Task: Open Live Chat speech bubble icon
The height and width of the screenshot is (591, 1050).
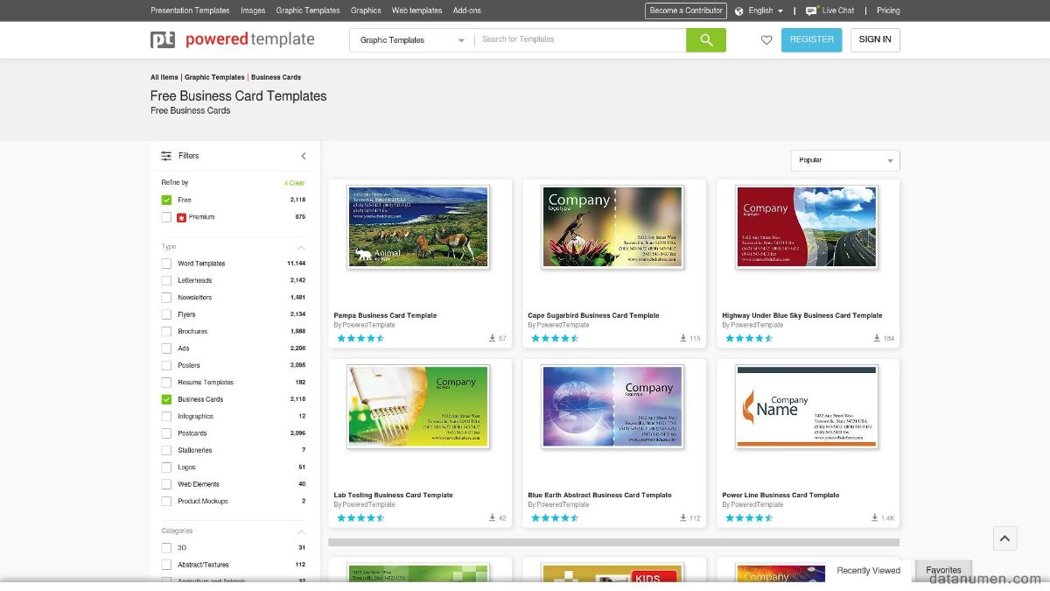Action: pyautogui.click(x=811, y=11)
